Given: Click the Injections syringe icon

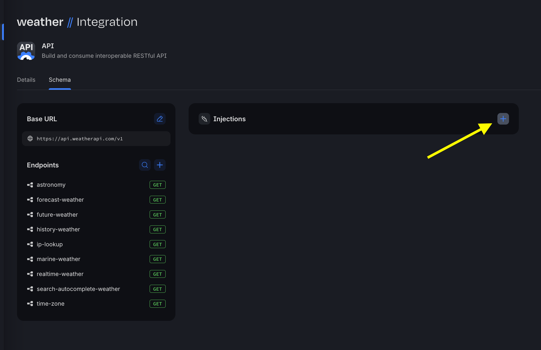Looking at the screenshot, I should pyautogui.click(x=204, y=119).
